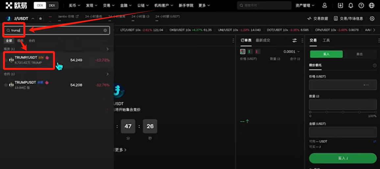This screenshot has width=380, height=169.
Task: Click the pair search field containing trump
Action: pos(57,30)
